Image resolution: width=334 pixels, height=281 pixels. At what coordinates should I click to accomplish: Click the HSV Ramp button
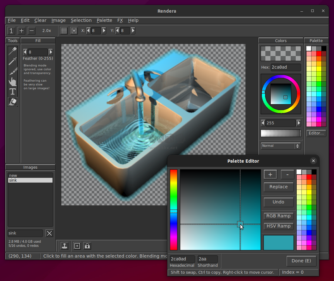278,226
